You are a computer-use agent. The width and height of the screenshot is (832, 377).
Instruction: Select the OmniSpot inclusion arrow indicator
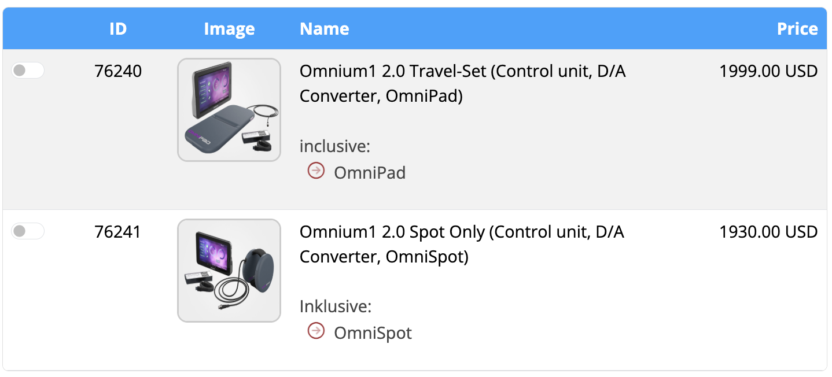(315, 331)
